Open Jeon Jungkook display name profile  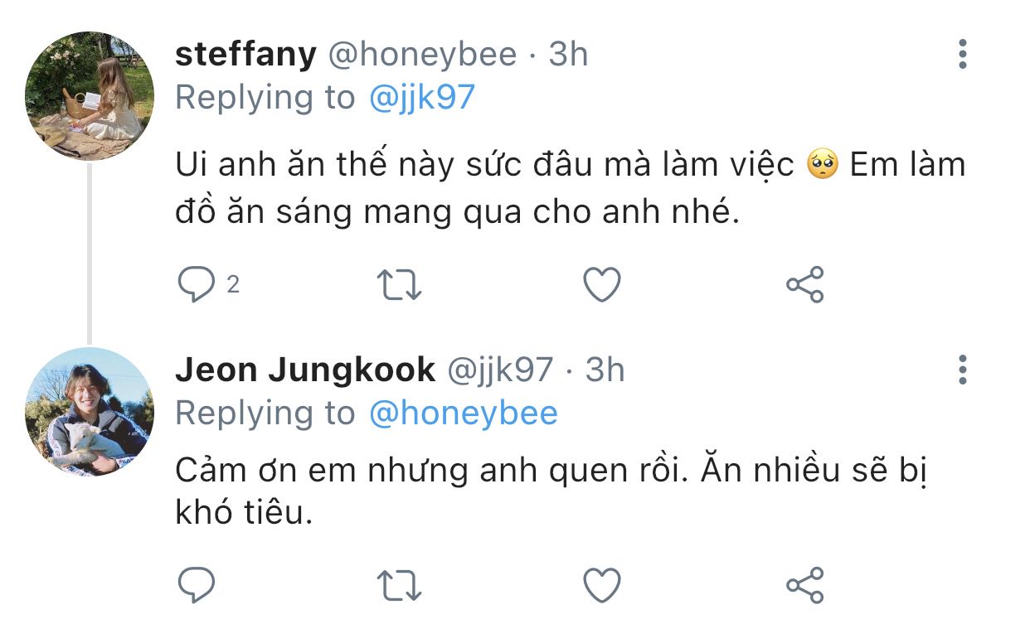tap(305, 370)
